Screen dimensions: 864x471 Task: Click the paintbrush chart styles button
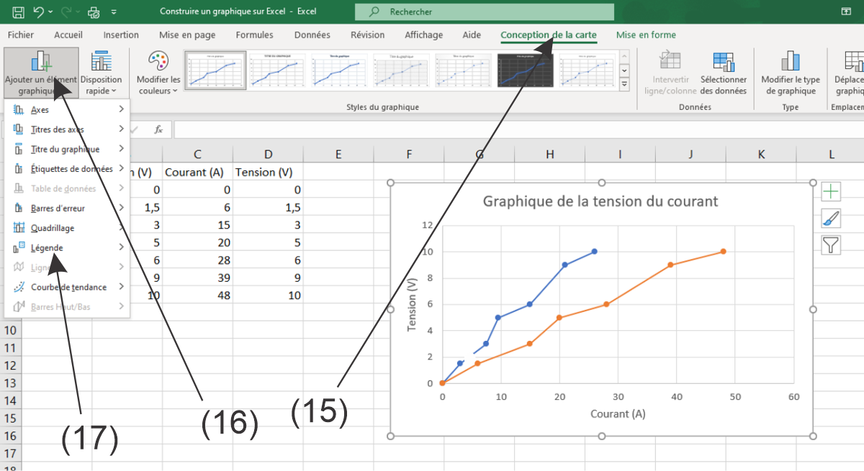tap(831, 219)
